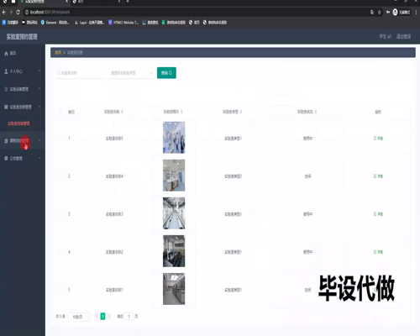Click the student a1 user label
The width and height of the screenshot is (420, 336).
386,37
